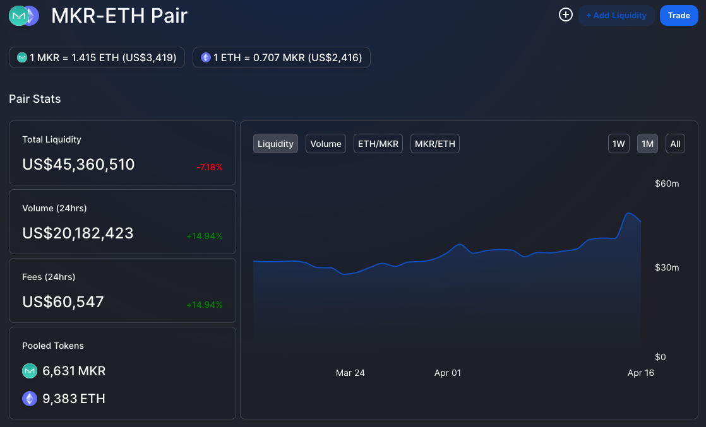The image size is (706, 427).
Task: Click the Fees value US$60,547
Action: coord(63,301)
